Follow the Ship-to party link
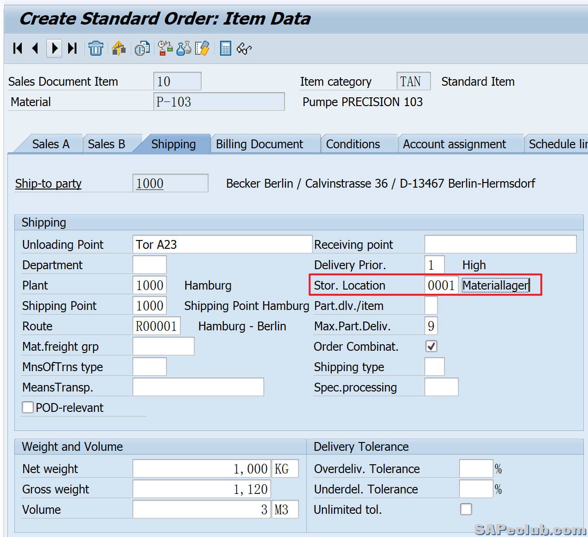Screen dimensions: 588x537 click(48, 183)
